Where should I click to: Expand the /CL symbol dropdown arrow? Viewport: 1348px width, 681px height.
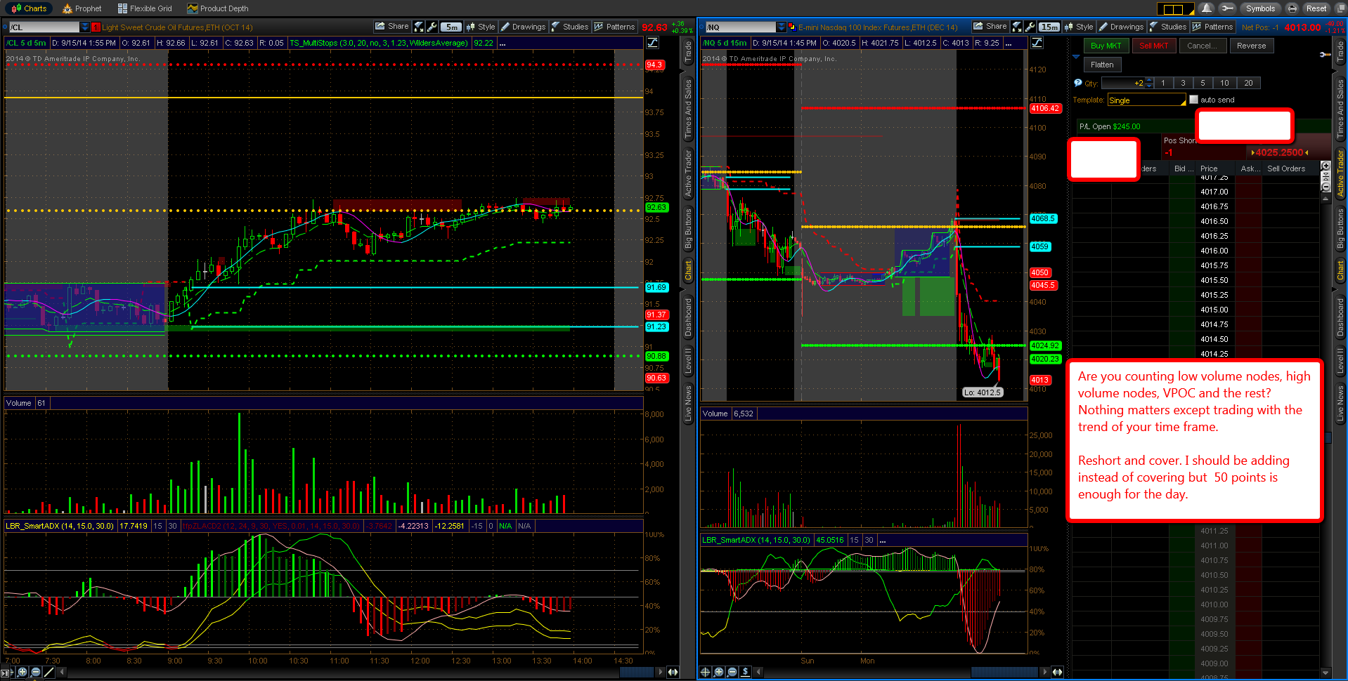click(x=85, y=27)
